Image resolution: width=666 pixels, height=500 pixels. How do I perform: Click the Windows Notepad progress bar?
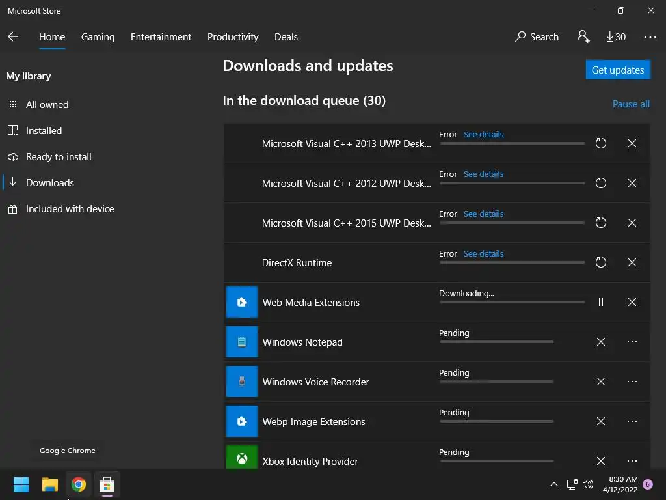coord(496,342)
